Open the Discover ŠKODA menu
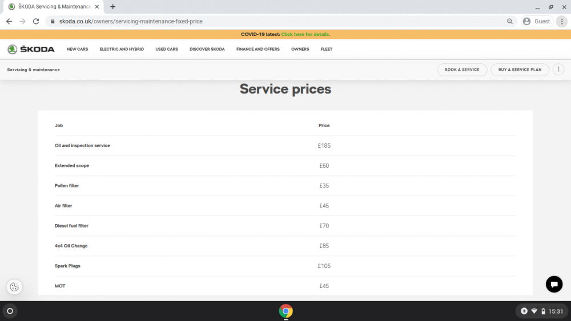571x321 pixels. coord(207,49)
